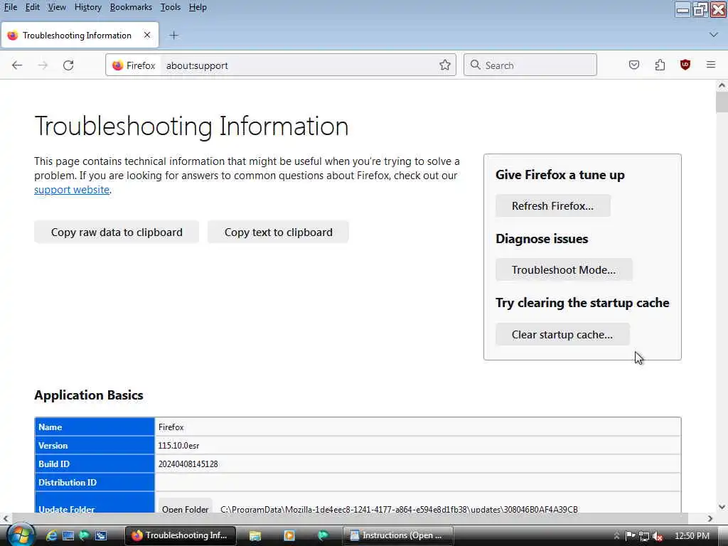Click Copy text to clipboard
Viewport: 728px width, 546px height.
click(x=278, y=232)
